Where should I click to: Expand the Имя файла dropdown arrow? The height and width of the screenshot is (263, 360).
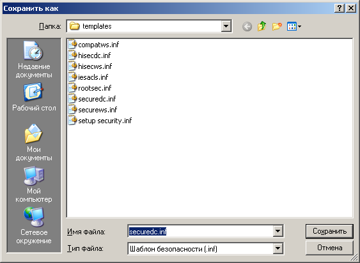point(278,231)
